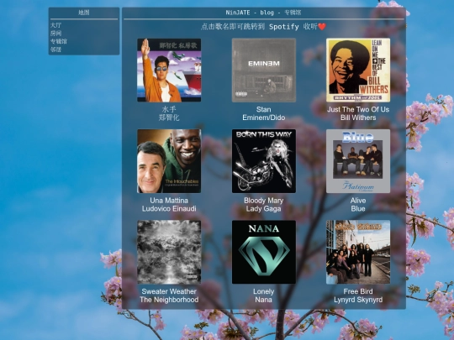Click the NinJATE - blog - 专辑馆 title
Image resolution: width=454 pixels, height=340 pixels.
pyautogui.click(x=263, y=13)
